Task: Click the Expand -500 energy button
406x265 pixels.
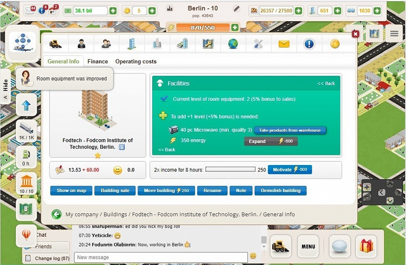Action: click(x=271, y=141)
